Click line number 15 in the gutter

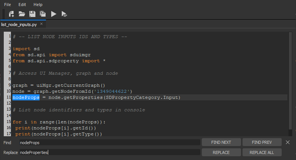(x=8, y=122)
